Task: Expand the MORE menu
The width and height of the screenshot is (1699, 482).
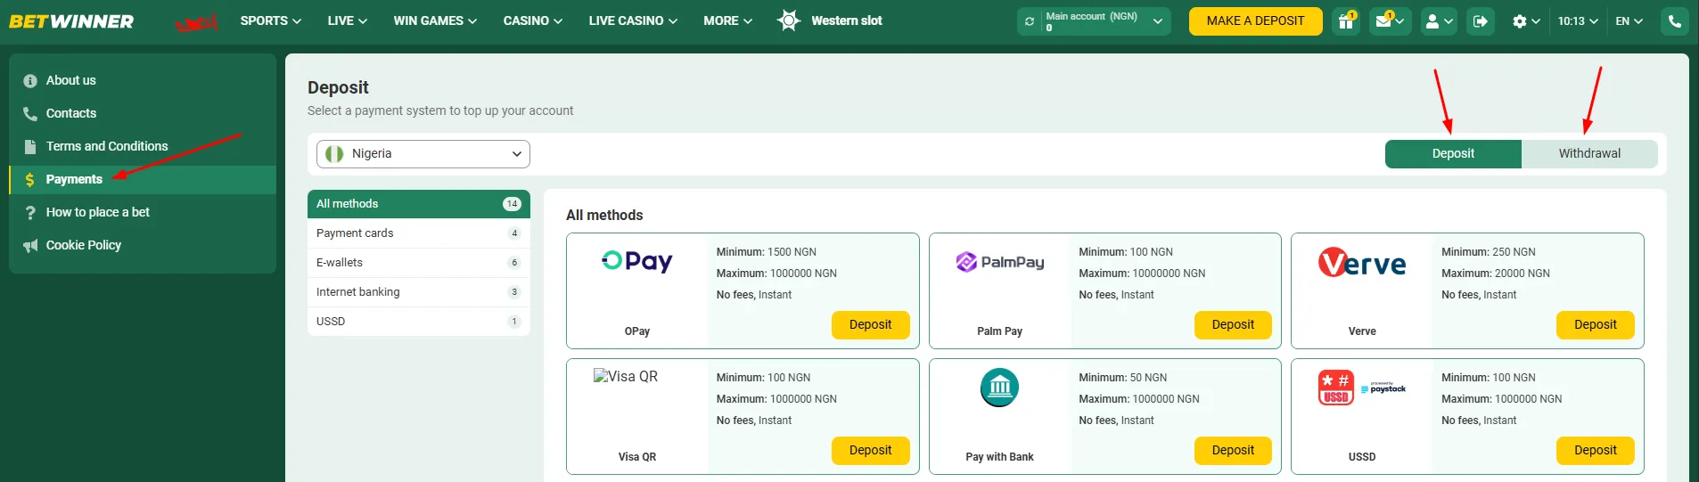Action: 727,20
